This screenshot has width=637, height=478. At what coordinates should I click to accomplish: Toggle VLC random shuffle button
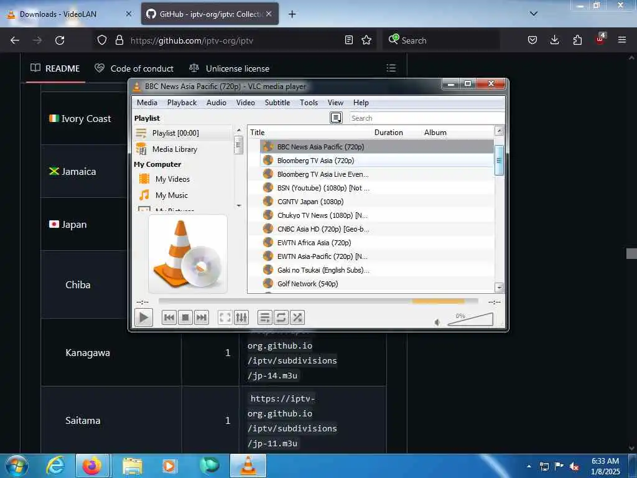pyautogui.click(x=297, y=317)
